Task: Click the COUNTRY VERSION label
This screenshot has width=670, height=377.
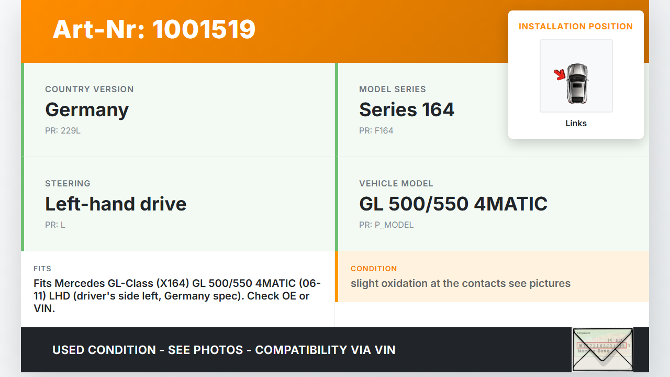Action: pos(90,89)
